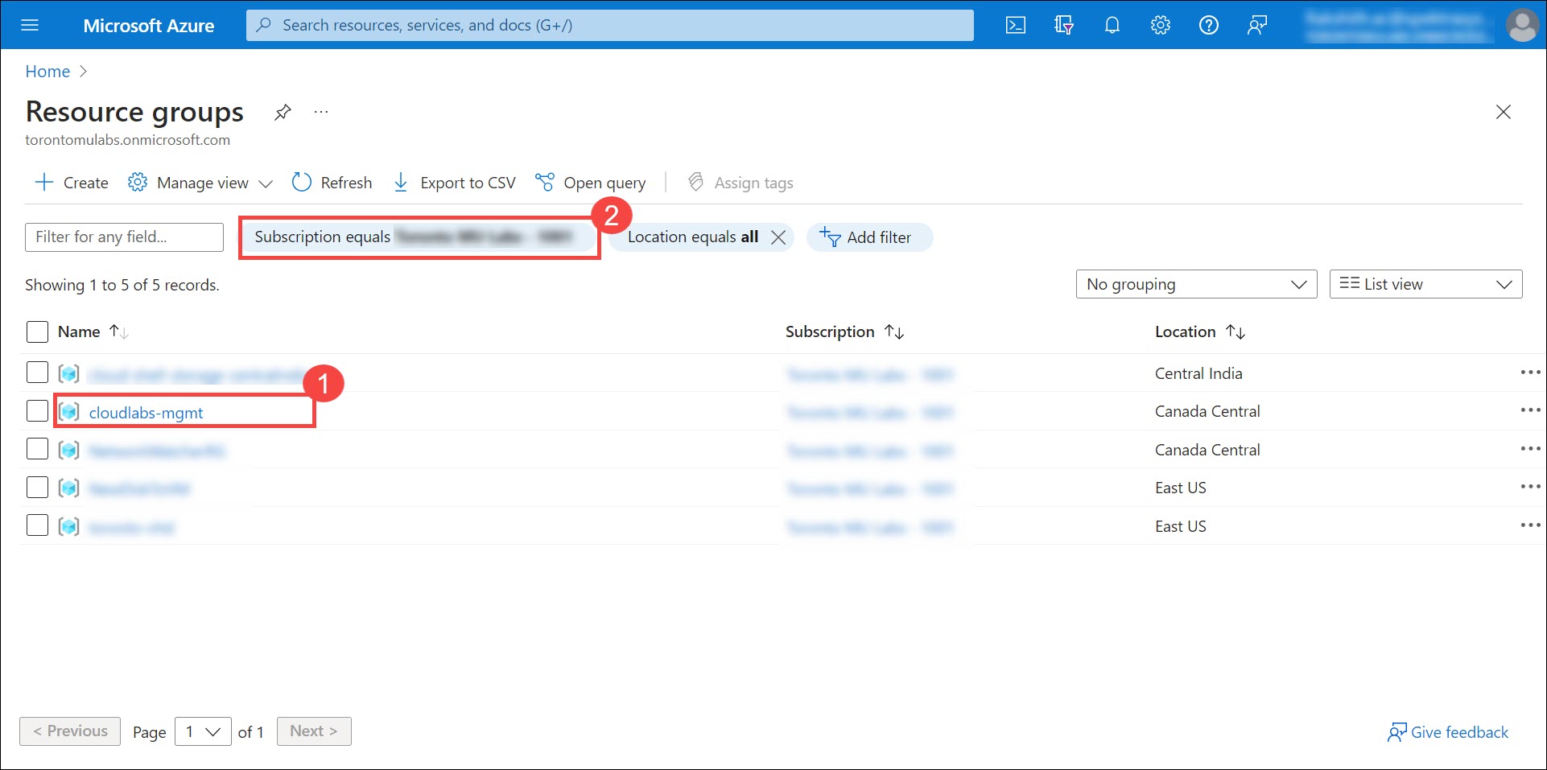
Task: Open row menu for second Canada Central row
Action: 1529,449
